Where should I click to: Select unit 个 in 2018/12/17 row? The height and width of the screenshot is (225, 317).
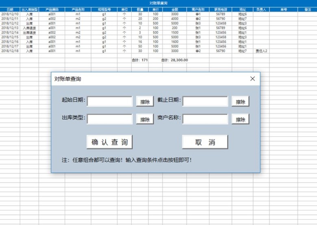[x=124, y=46]
